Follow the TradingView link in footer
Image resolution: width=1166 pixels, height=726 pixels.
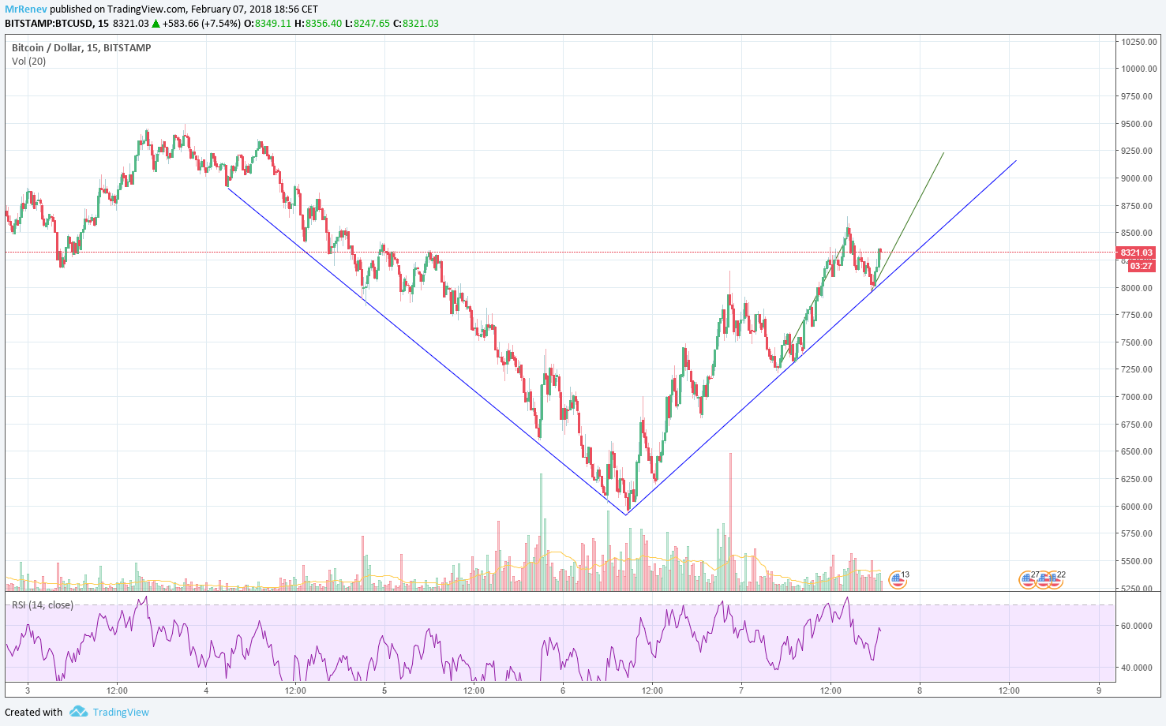[121, 712]
